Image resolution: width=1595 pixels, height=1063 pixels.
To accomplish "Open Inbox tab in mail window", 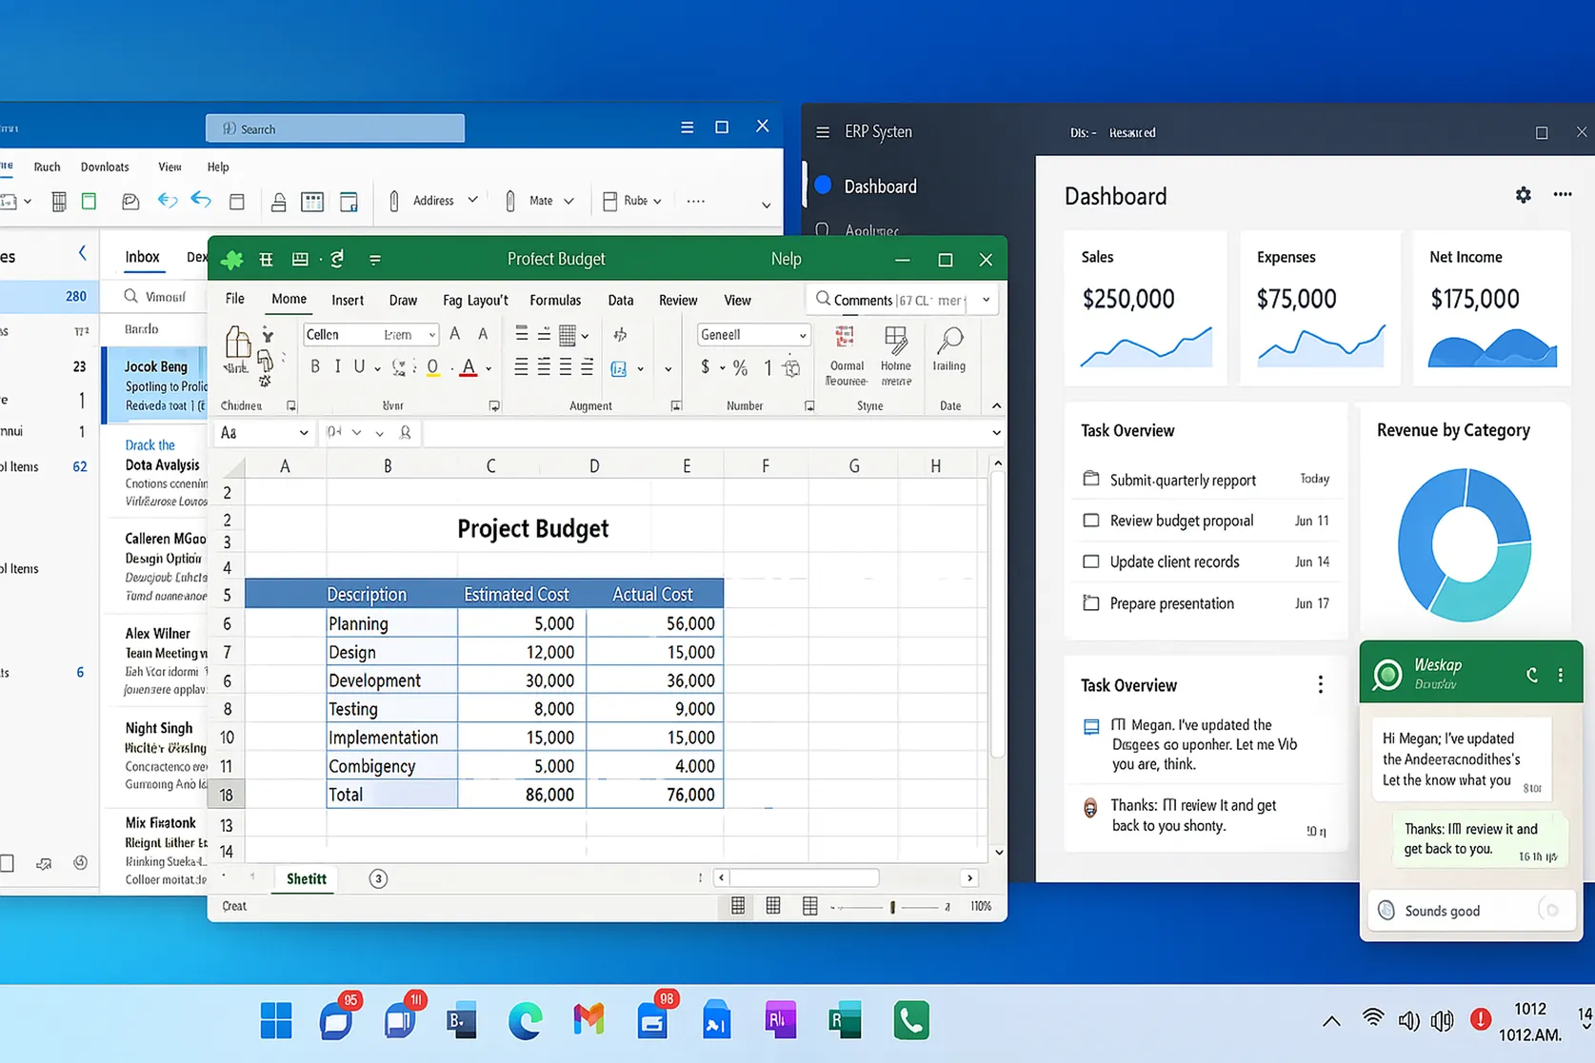I will pyautogui.click(x=142, y=257).
